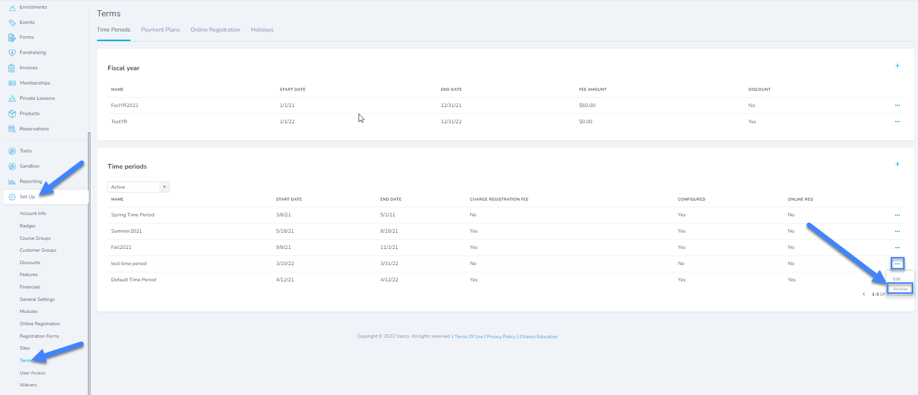Open the options menu for TestYR
The image size is (918, 395).
pos(897,122)
